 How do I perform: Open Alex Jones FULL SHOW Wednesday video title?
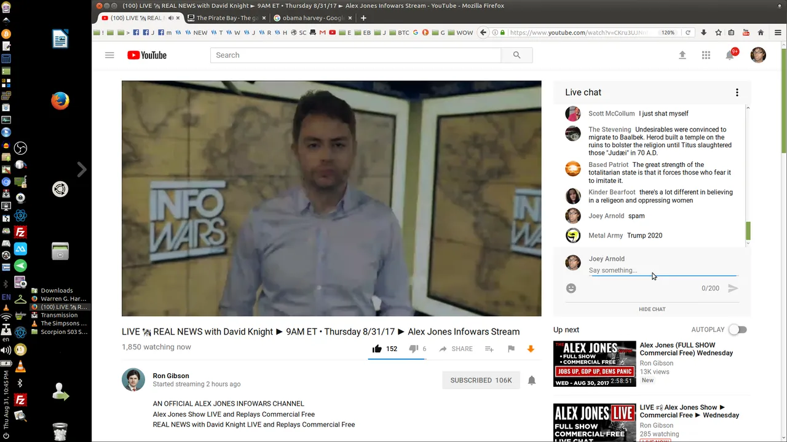coord(686,349)
